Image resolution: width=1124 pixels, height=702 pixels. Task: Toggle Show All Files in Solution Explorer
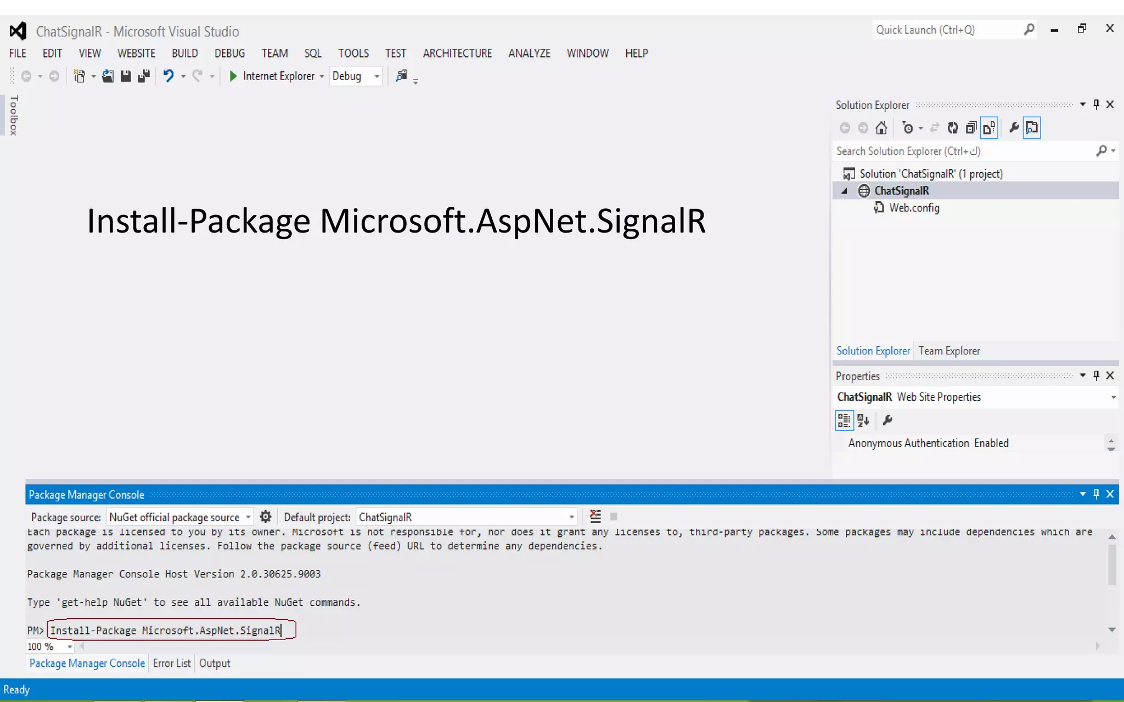click(x=989, y=128)
